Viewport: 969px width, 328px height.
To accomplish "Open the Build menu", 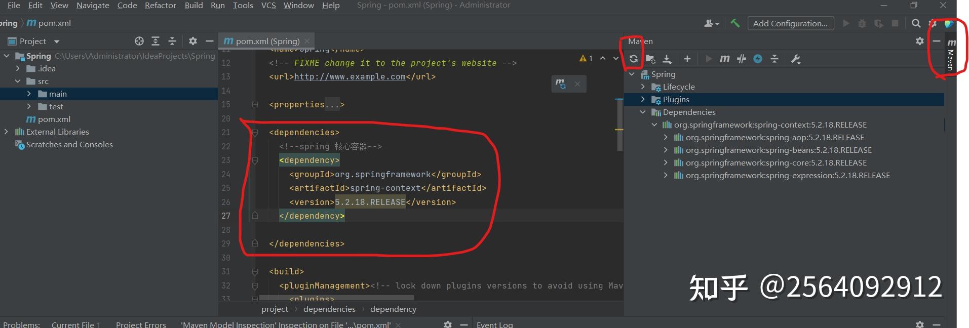I will coord(193,5).
